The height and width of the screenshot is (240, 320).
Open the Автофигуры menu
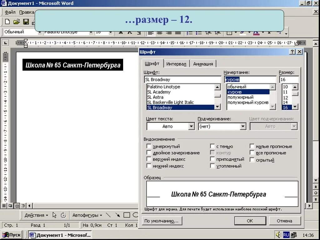coord(87,215)
